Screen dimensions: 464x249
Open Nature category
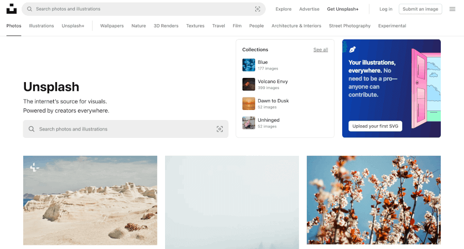coord(139,26)
